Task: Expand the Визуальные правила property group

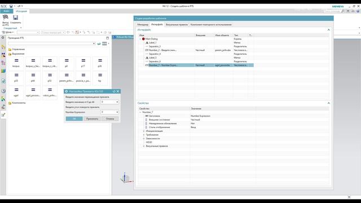Action: tap(144, 146)
